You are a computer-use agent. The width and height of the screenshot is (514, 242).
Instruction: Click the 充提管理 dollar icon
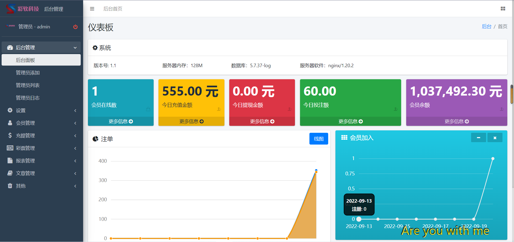click(x=10, y=135)
